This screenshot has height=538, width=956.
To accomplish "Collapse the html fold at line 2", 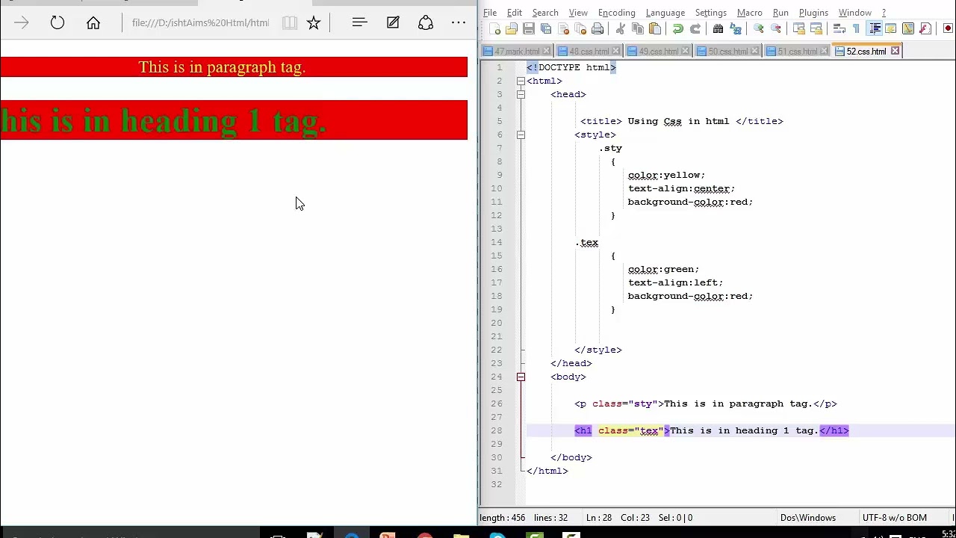I will (521, 81).
